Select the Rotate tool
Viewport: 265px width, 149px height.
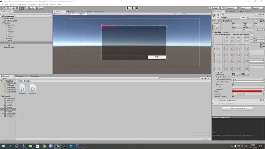click(x=12, y=8)
